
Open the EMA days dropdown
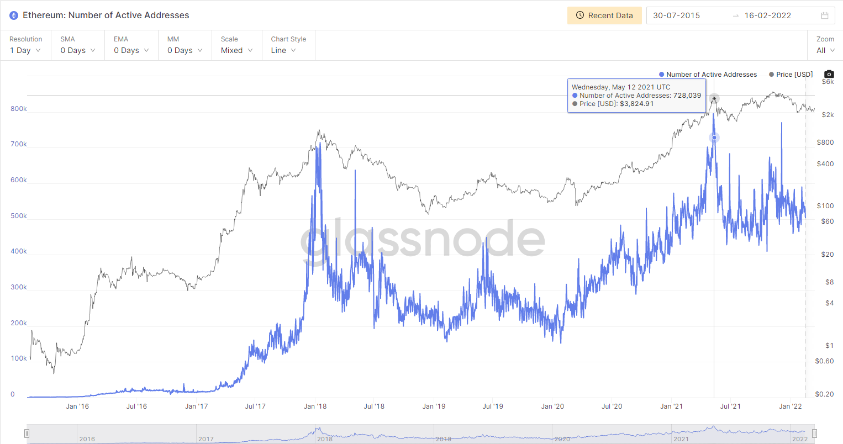point(131,50)
